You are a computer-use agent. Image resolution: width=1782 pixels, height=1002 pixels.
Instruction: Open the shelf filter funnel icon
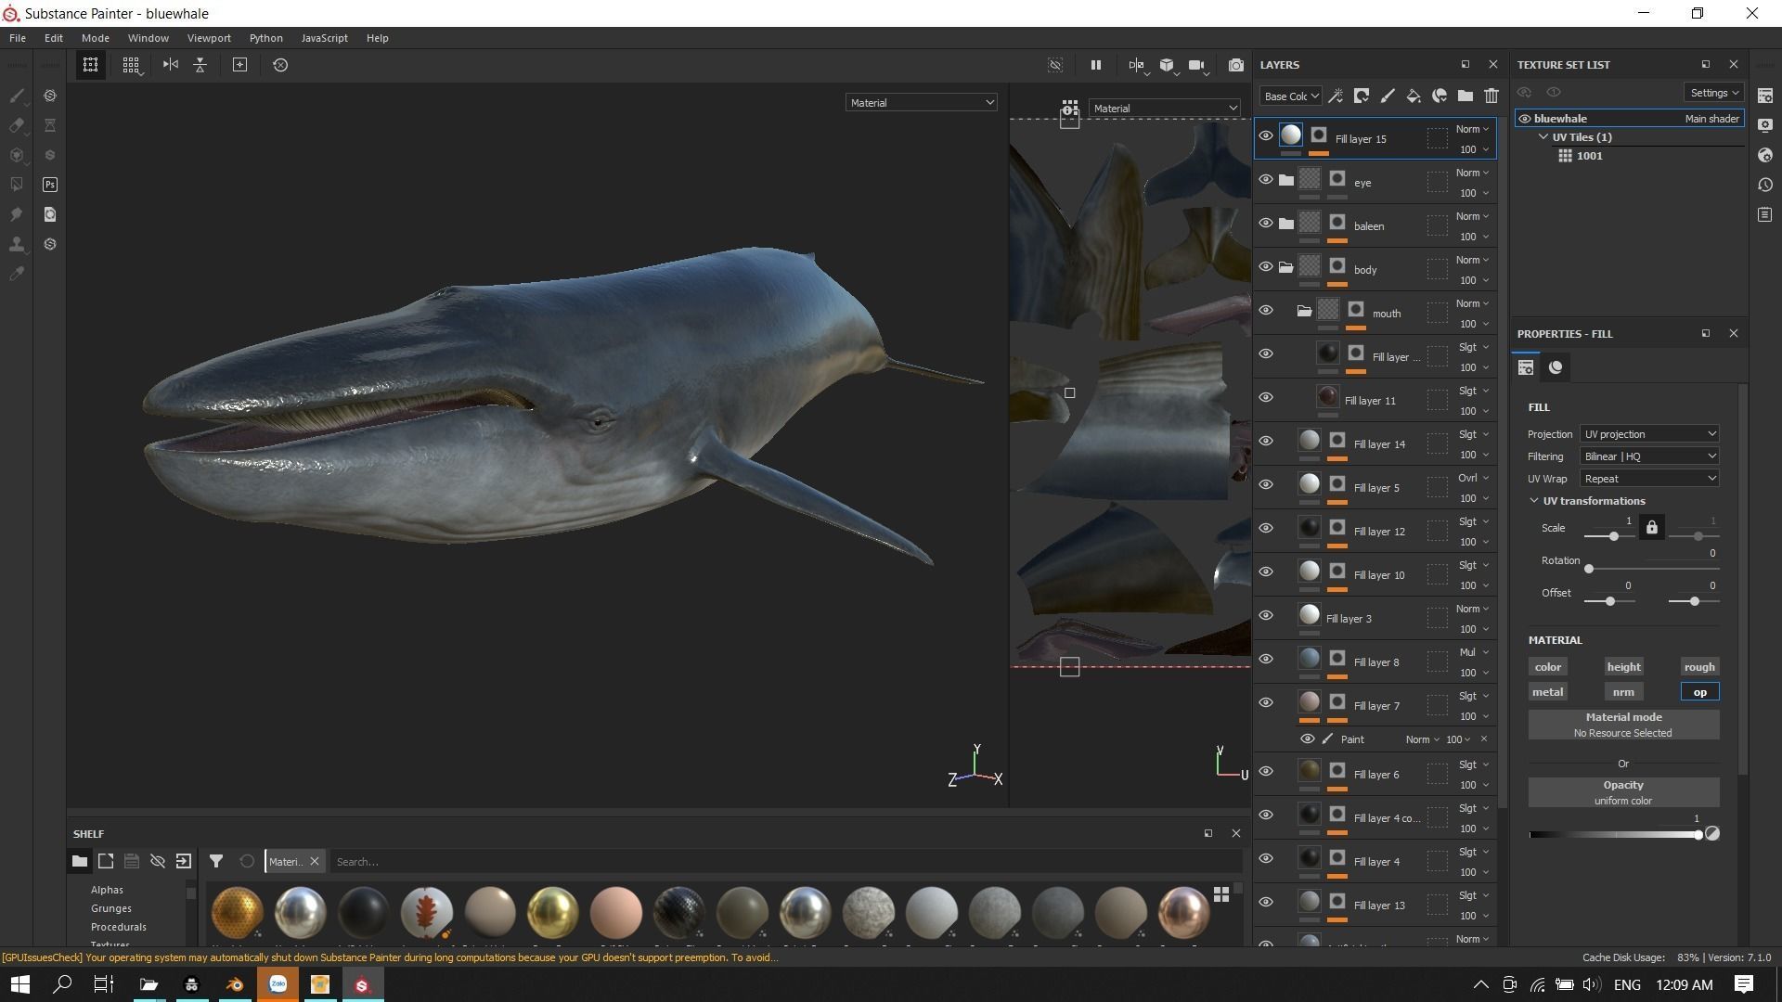pos(216,862)
